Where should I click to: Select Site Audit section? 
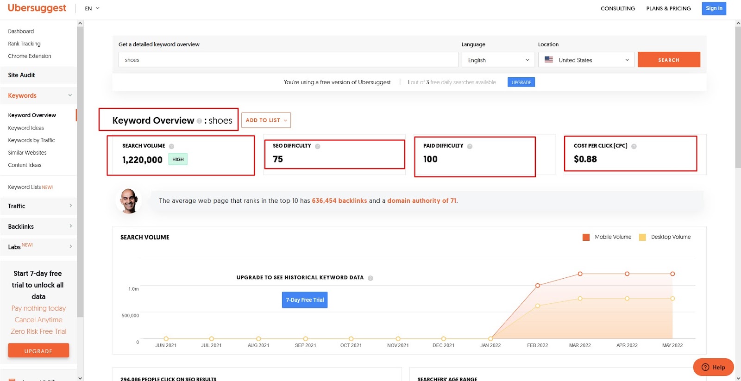click(x=38, y=75)
